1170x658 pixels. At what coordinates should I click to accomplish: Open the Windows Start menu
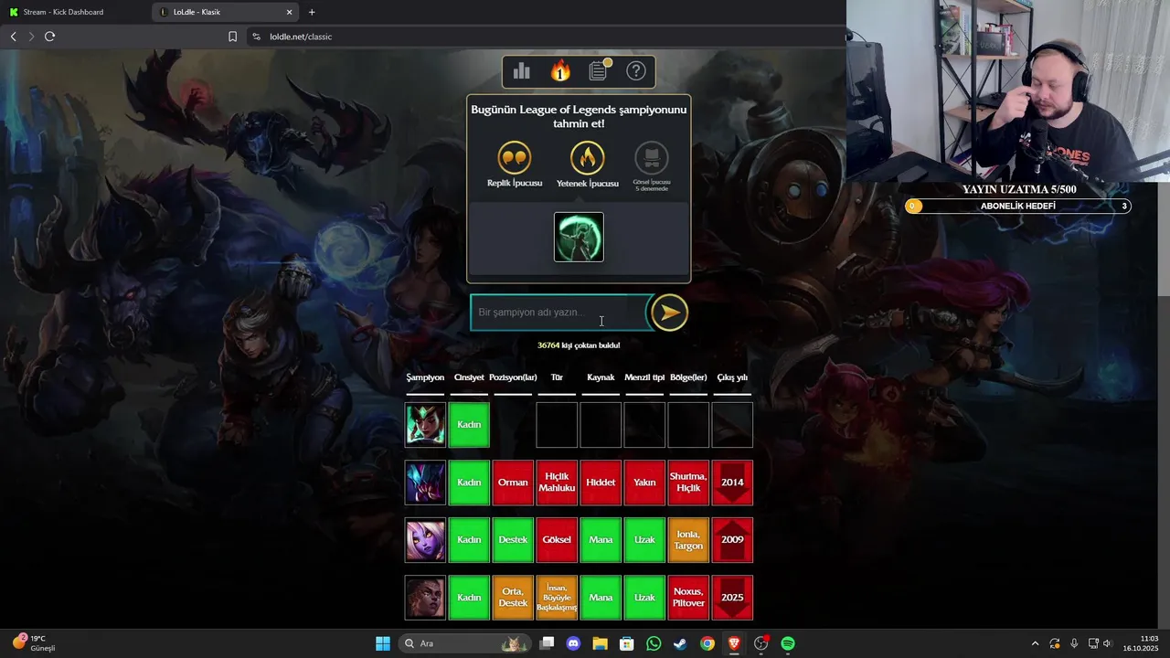point(383,643)
